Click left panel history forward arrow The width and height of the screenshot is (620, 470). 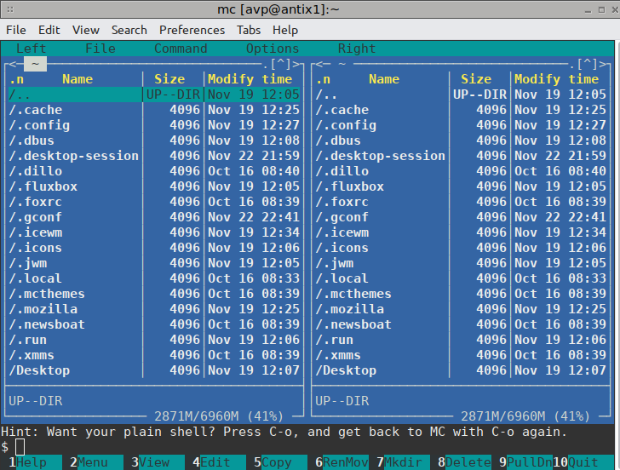click(x=296, y=64)
